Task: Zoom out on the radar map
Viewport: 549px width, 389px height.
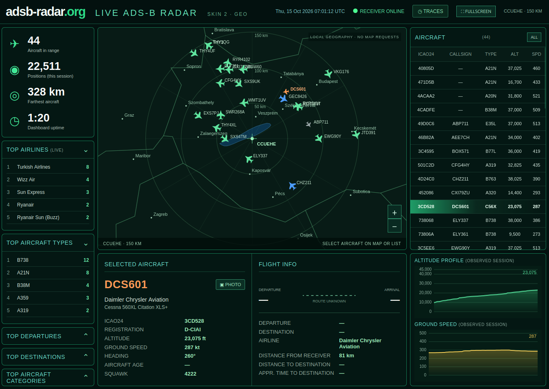Action: 395,226
